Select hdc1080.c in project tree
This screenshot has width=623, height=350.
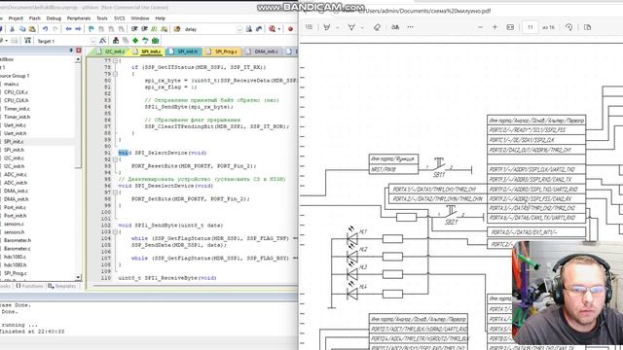pyautogui.click(x=16, y=257)
